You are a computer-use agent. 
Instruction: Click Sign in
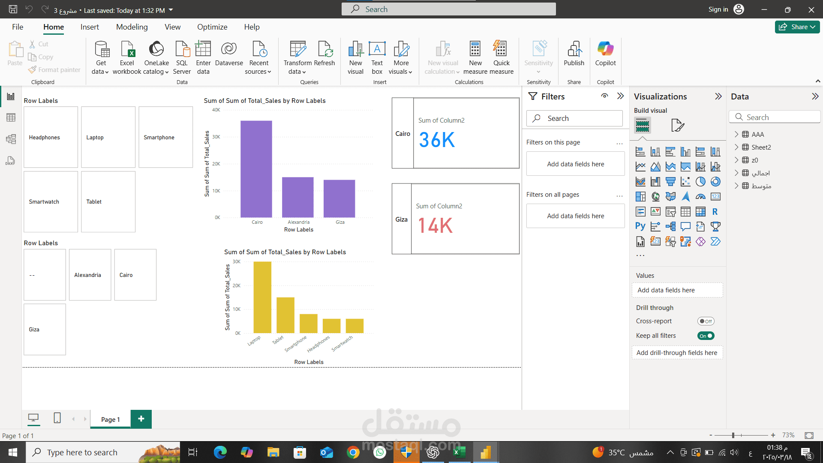click(718, 9)
